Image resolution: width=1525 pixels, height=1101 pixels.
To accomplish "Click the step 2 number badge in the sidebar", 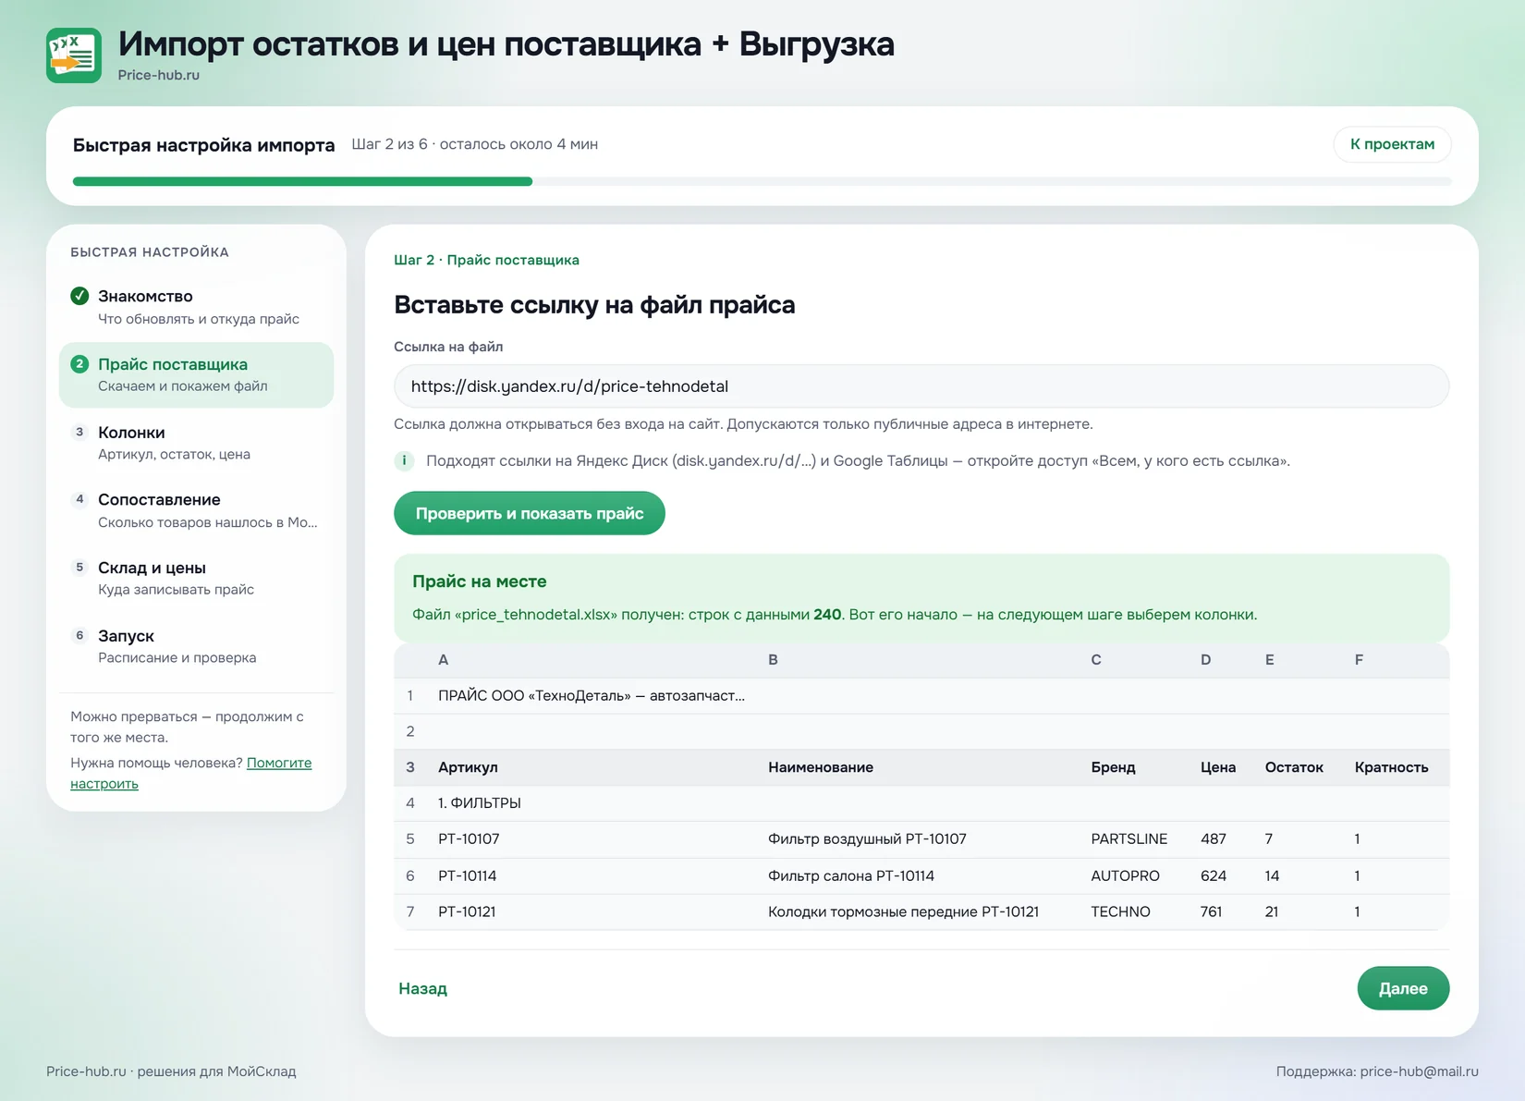I will [79, 364].
